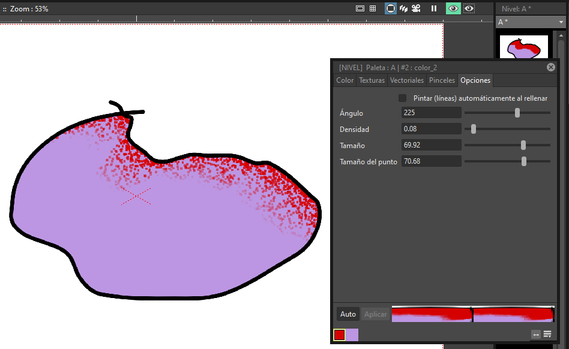Click the Auto button

pos(348,314)
